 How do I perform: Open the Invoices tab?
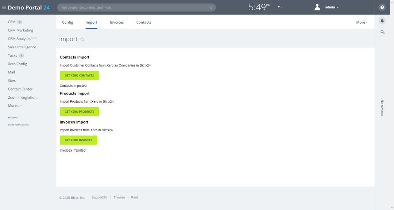pos(117,23)
